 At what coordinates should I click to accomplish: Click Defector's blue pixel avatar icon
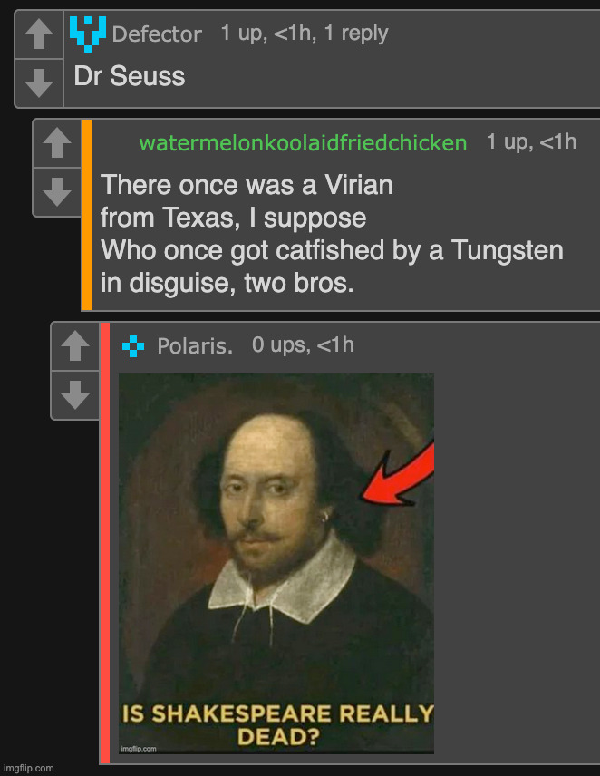coord(88,34)
